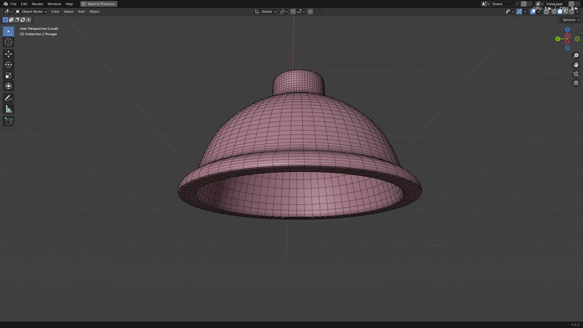Expand the sidebar with the arrow tab
The width and height of the screenshot is (583, 328).
click(581, 33)
